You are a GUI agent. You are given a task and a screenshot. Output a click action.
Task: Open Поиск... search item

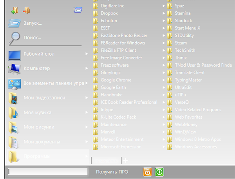pos(48,38)
